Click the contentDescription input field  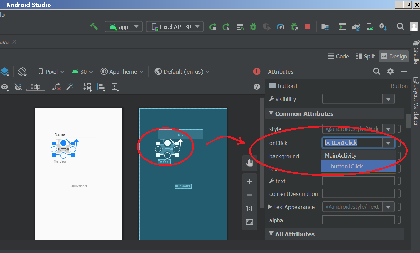click(358, 194)
